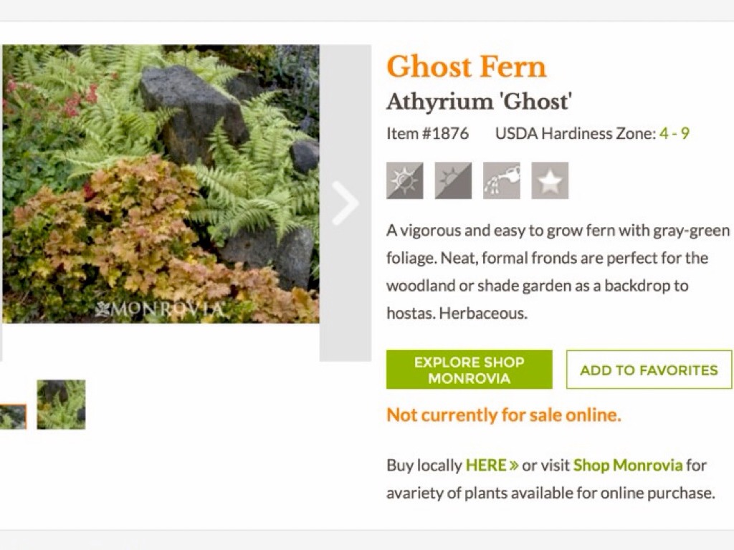The height and width of the screenshot is (550, 734).
Task: Click the Monrovia watermark logo on photo
Action: (x=160, y=309)
